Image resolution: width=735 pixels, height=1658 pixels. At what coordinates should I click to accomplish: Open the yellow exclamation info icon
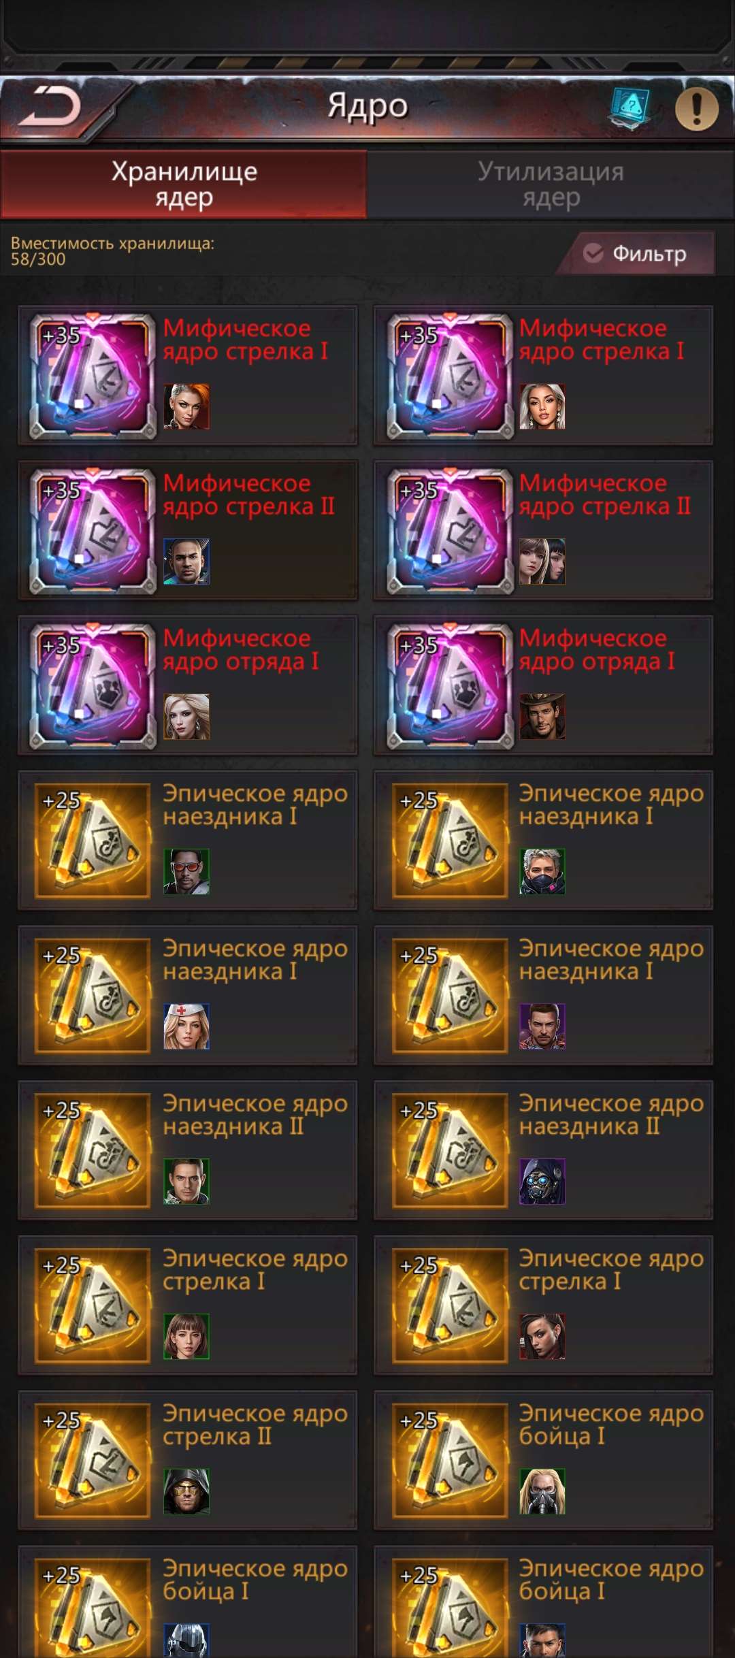tap(696, 108)
